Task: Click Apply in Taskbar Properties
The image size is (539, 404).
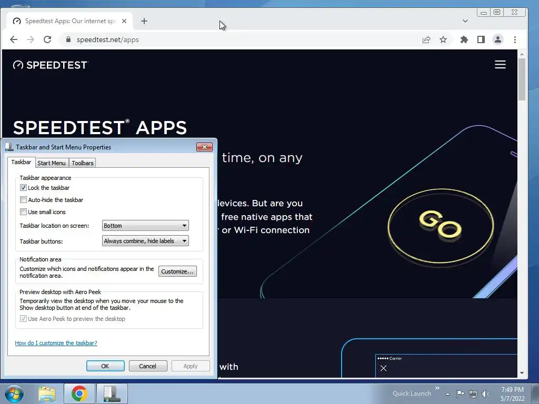Action: [191, 366]
